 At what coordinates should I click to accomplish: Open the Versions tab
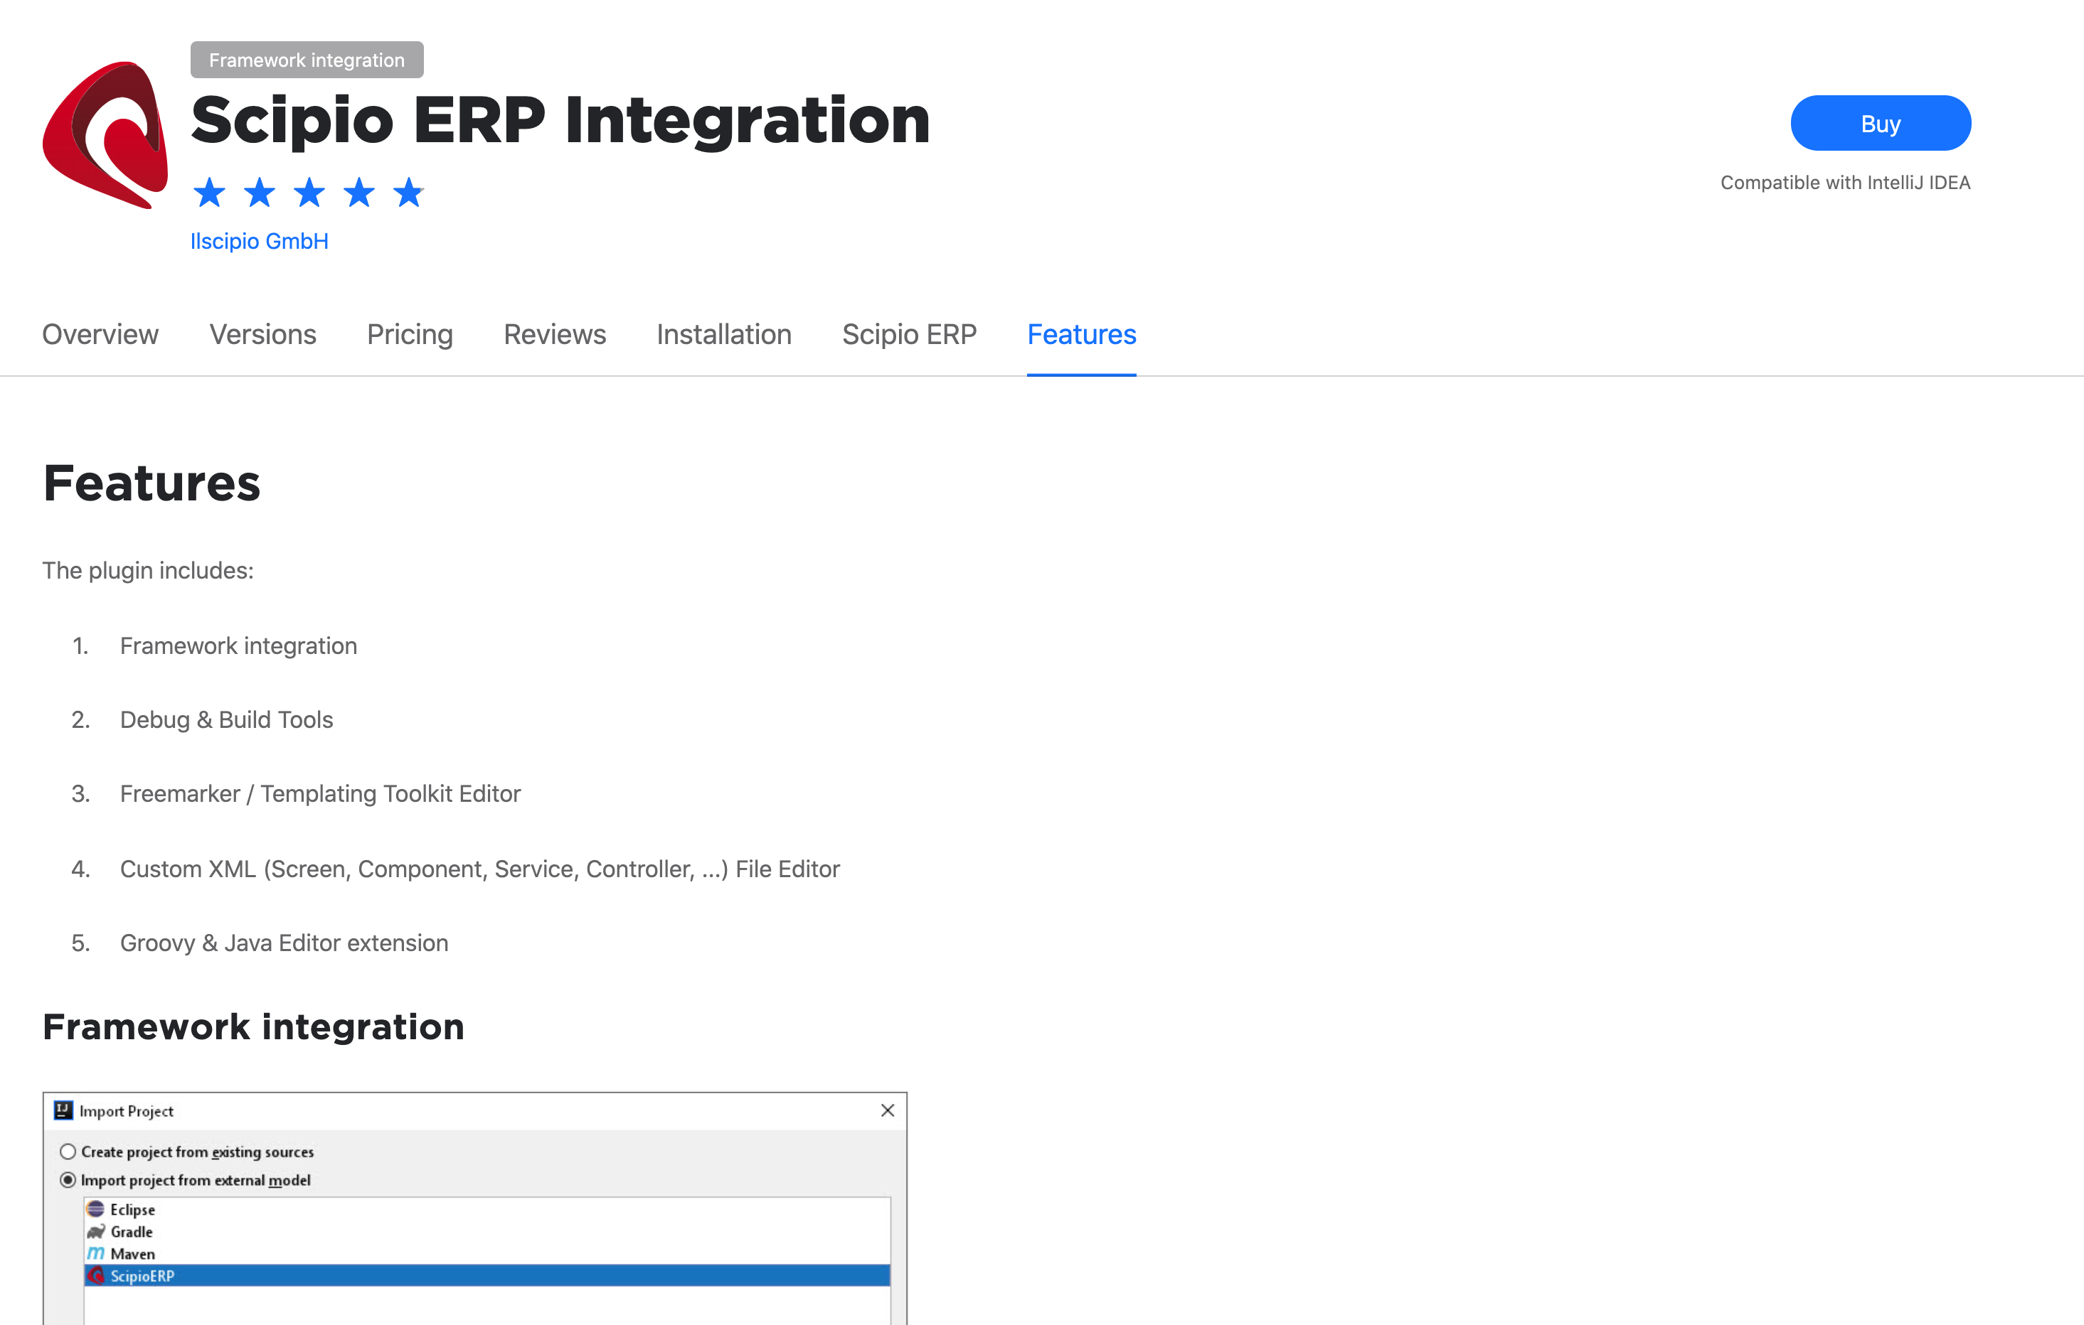point(263,335)
